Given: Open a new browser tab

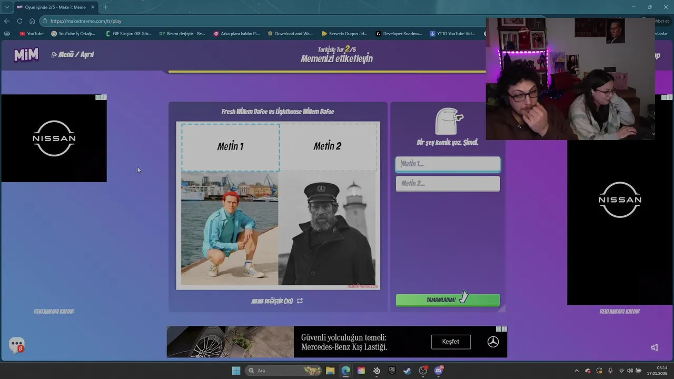Looking at the screenshot, I should click(105, 7).
